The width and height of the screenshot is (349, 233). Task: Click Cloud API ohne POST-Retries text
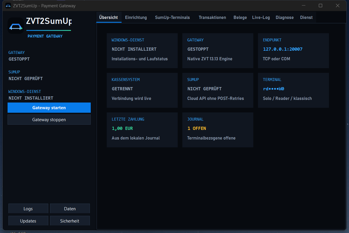[x=216, y=98]
